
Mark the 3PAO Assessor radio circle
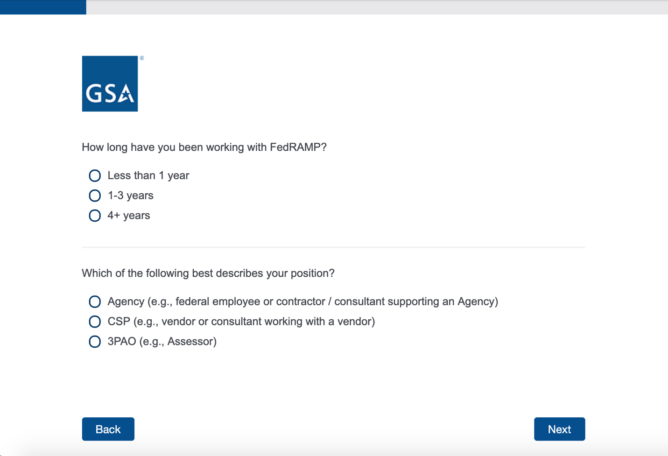95,342
